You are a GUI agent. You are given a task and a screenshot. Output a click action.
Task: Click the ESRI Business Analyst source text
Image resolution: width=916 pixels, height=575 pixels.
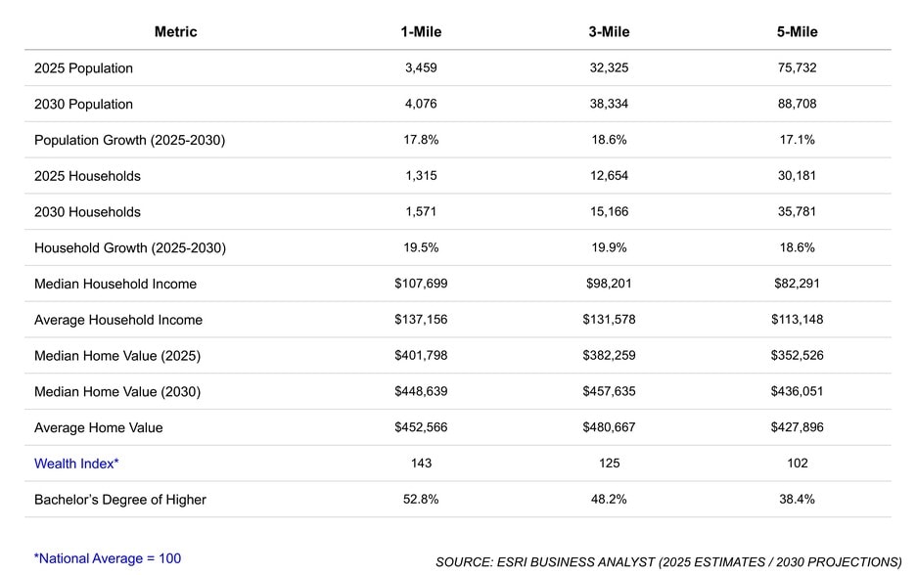point(668,562)
